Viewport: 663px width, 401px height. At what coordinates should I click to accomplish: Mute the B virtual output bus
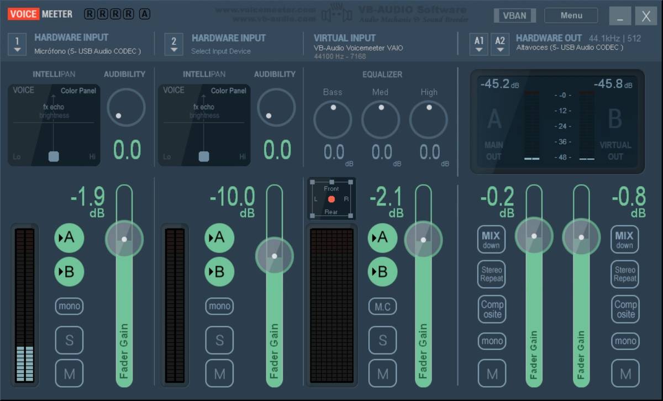(x=625, y=373)
